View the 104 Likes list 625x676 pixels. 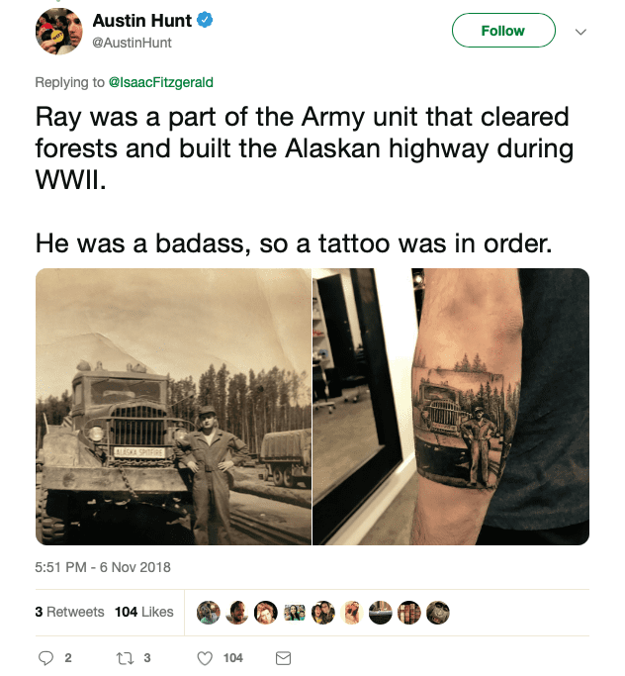(x=143, y=612)
